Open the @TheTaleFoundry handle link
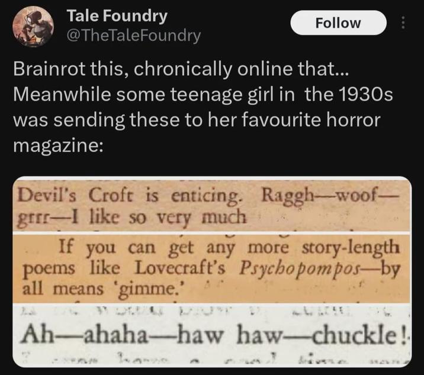424x375 pixels. tap(134, 35)
